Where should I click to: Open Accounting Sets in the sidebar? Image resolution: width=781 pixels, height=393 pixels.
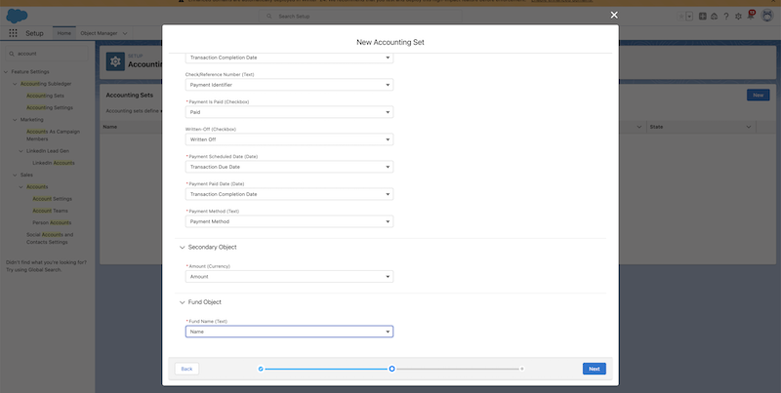point(45,96)
